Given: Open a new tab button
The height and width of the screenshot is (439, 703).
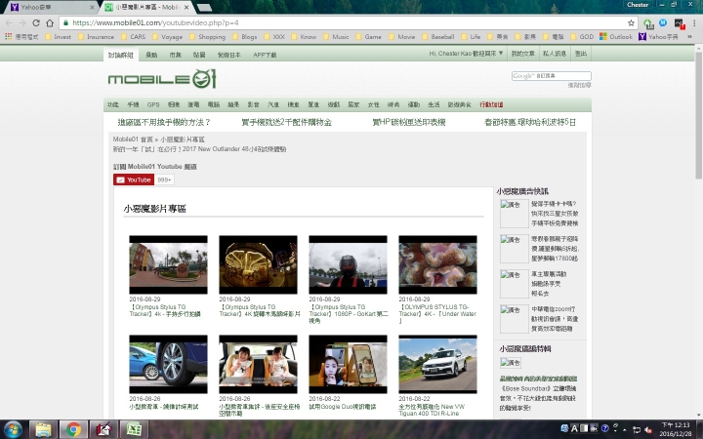Looking at the screenshot, I should coord(204,7).
